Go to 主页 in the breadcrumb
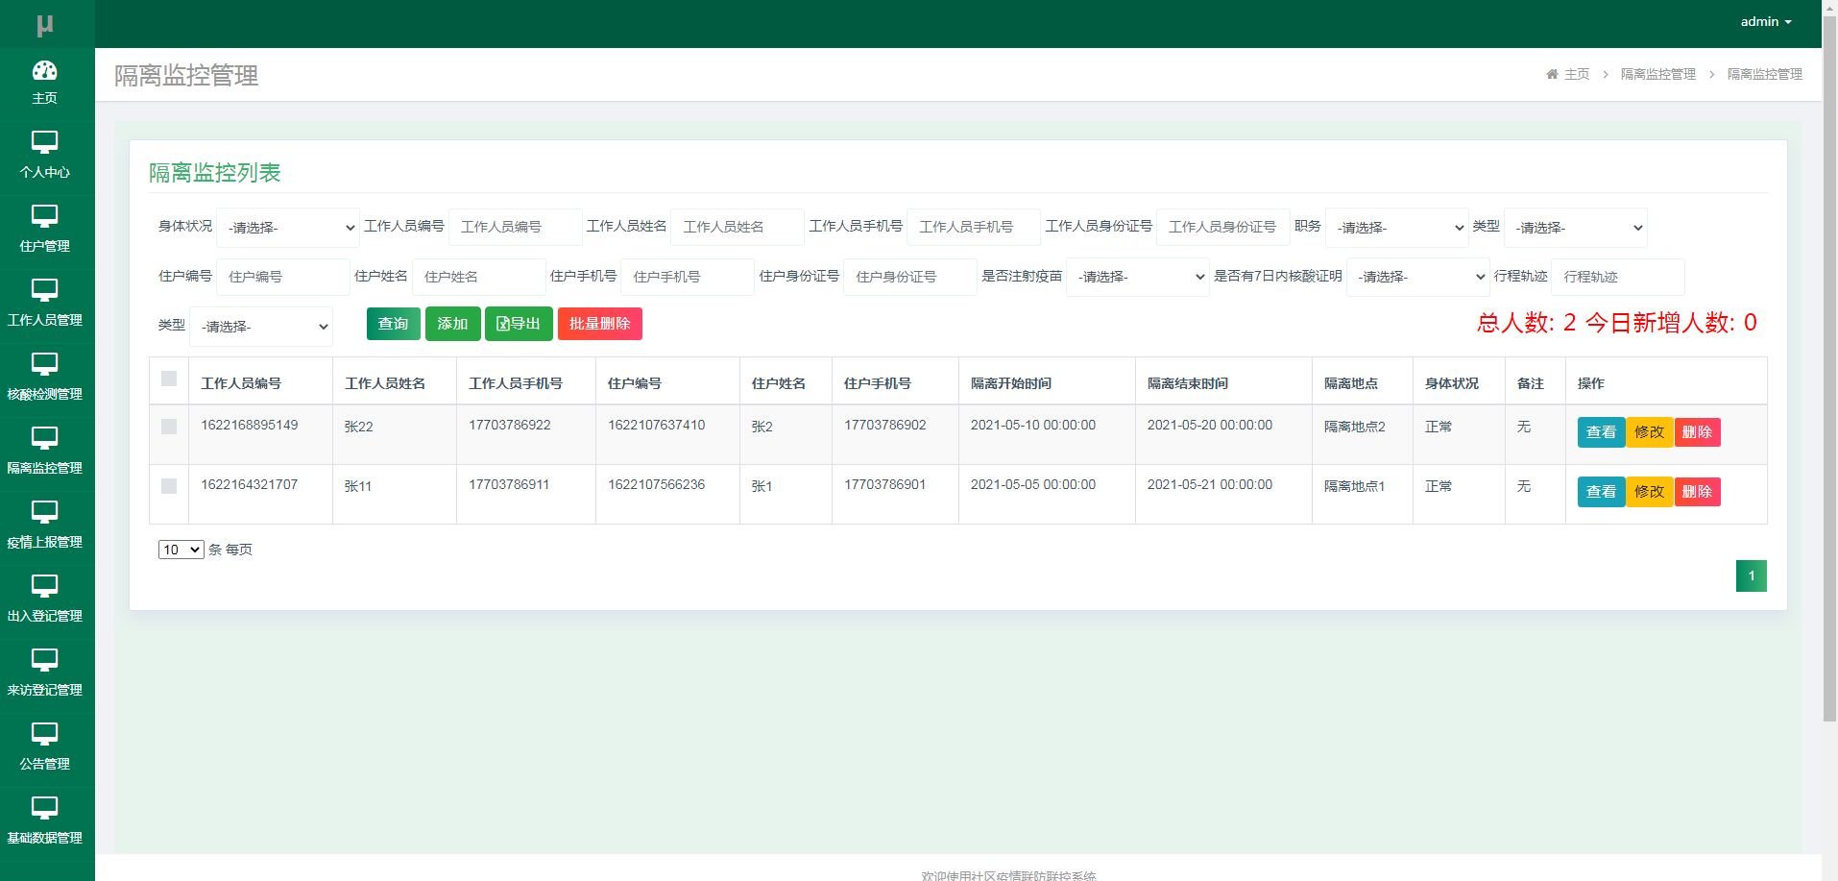The height and width of the screenshot is (881, 1838). click(1577, 74)
